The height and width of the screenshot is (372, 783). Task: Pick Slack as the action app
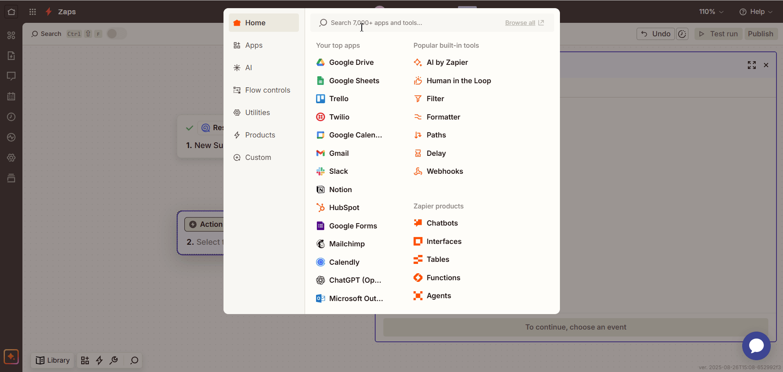332,171
